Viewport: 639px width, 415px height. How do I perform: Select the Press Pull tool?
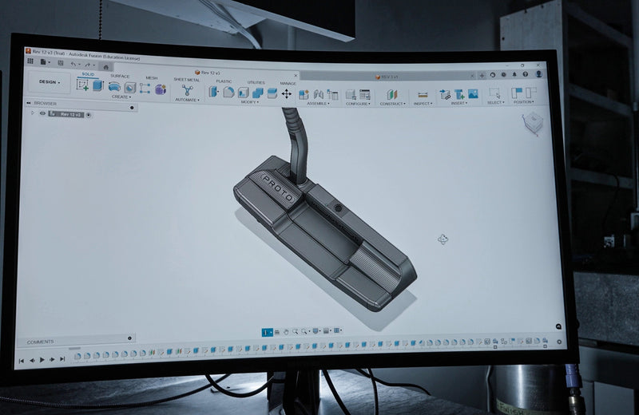[213, 92]
